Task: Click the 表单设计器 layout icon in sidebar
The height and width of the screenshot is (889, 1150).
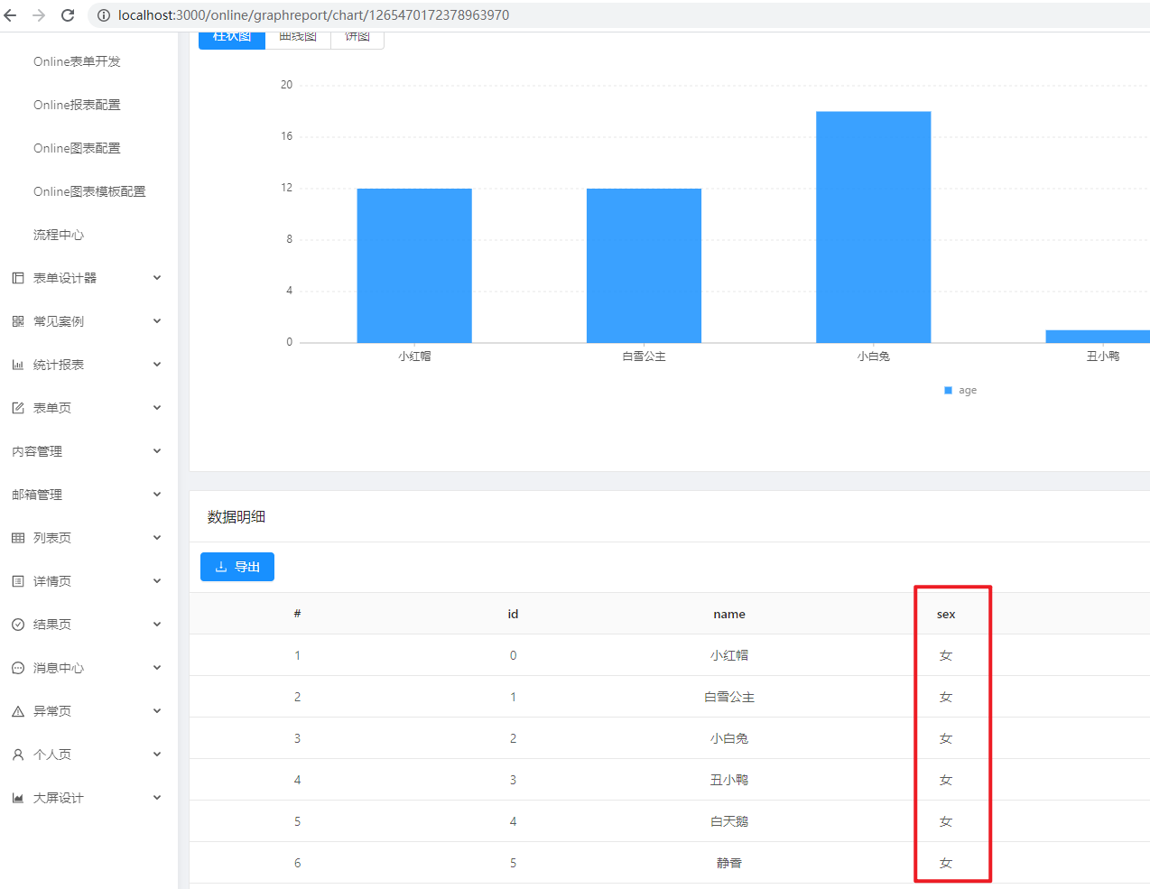Action: (x=18, y=278)
